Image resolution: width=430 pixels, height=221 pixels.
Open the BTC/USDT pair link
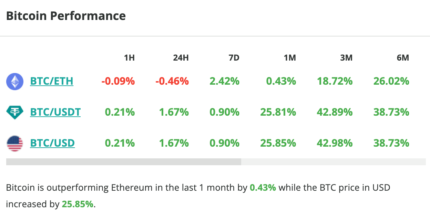[55, 112]
